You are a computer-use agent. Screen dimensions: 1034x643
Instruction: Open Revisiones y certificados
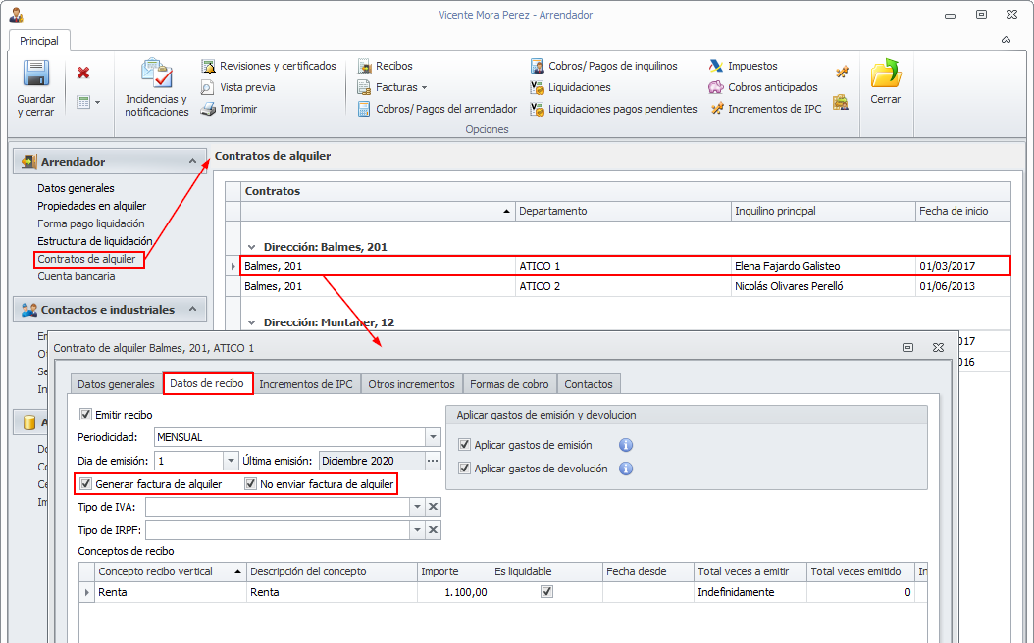(x=269, y=66)
